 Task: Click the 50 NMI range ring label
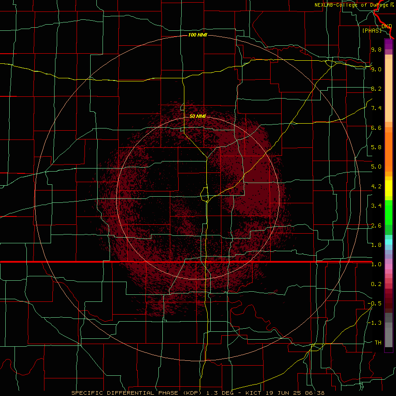[x=198, y=117]
